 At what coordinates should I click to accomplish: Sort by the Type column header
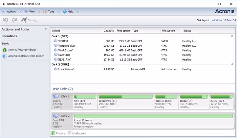point(146,31)
